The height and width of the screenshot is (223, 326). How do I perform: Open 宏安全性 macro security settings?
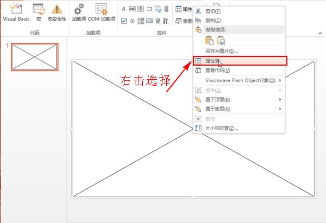[57, 12]
